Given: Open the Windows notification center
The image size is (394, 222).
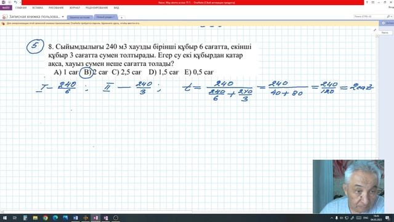Looking at the screenshot, I should 387,218.
